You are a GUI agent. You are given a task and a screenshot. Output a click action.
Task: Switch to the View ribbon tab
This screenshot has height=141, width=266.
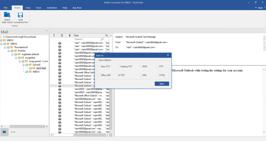point(28,8)
